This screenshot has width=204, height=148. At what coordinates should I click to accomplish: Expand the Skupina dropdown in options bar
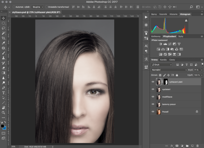[38, 7]
